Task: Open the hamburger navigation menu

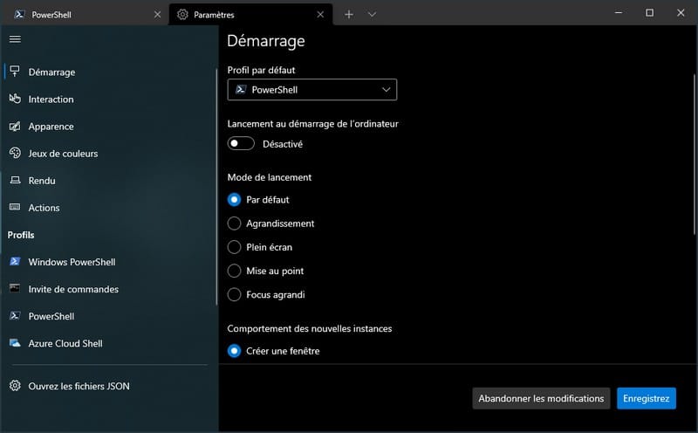Action: [15, 39]
